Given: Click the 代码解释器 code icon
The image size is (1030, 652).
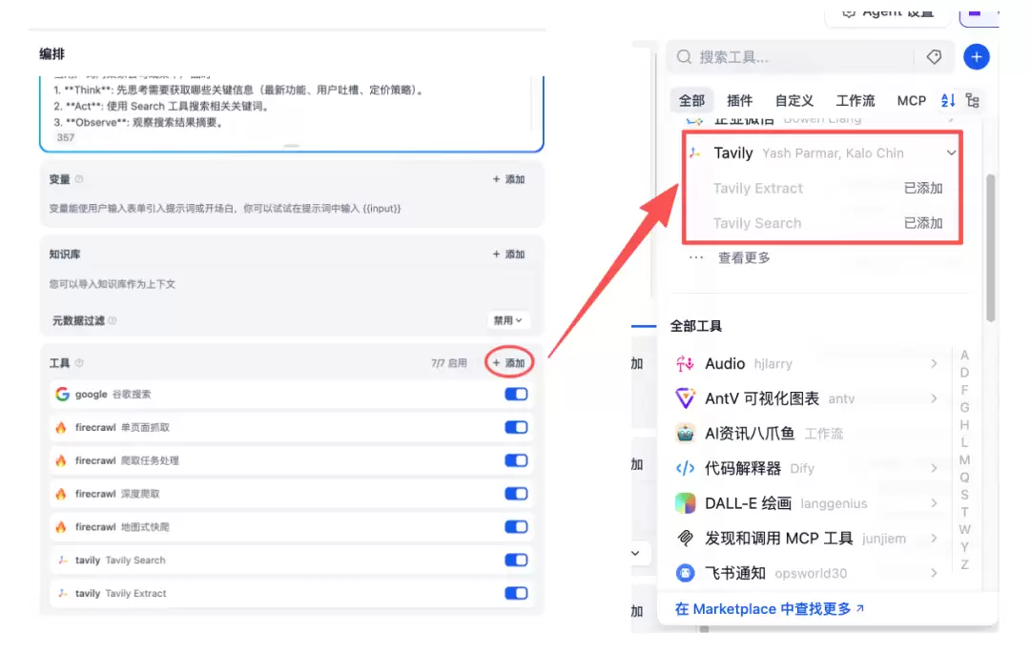Looking at the screenshot, I should coord(685,468).
